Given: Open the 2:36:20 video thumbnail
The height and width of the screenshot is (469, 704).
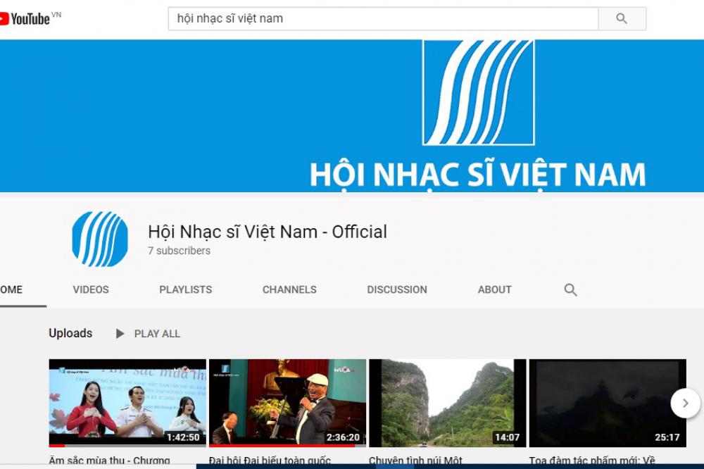Looking at the screenshot, I should pos(287,403).
